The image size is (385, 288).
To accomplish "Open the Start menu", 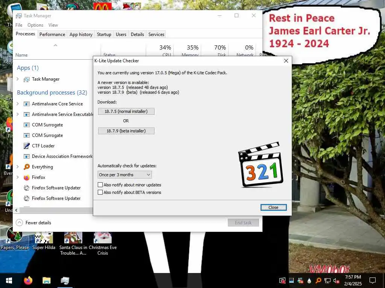I will click(9, 280).
